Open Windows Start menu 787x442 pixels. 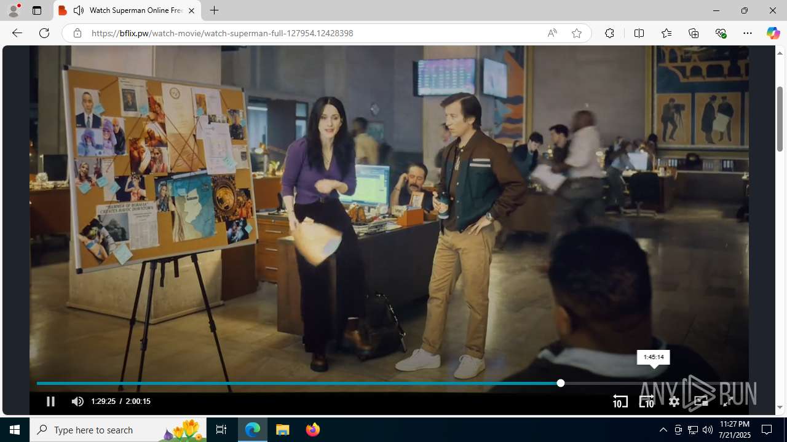click(15, 430)
